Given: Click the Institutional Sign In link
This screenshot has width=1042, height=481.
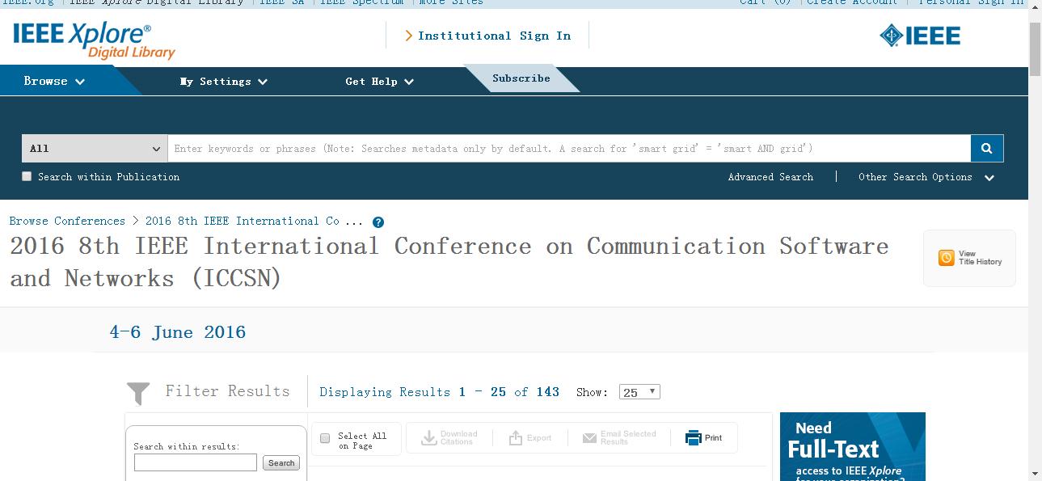Looking at the screenshot, I should [x=494, y=36].
